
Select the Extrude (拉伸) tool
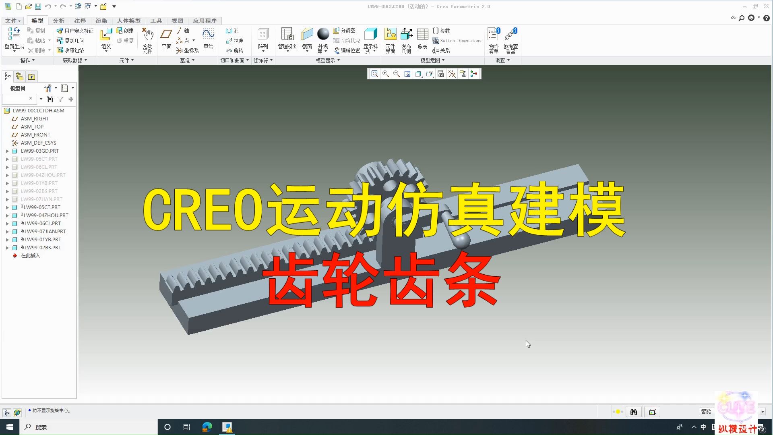click(236, 41)
